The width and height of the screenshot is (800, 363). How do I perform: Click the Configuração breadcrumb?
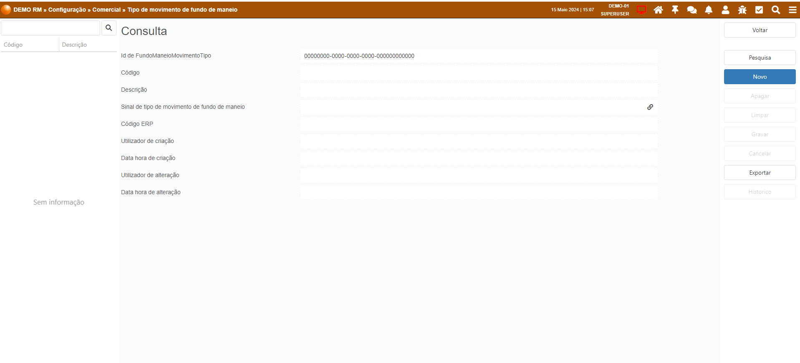pos(67,10)
